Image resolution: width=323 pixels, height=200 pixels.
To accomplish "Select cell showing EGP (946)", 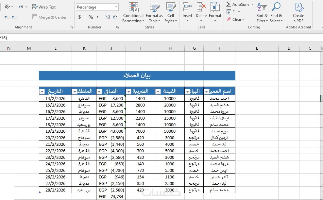I will pos(111,177).
